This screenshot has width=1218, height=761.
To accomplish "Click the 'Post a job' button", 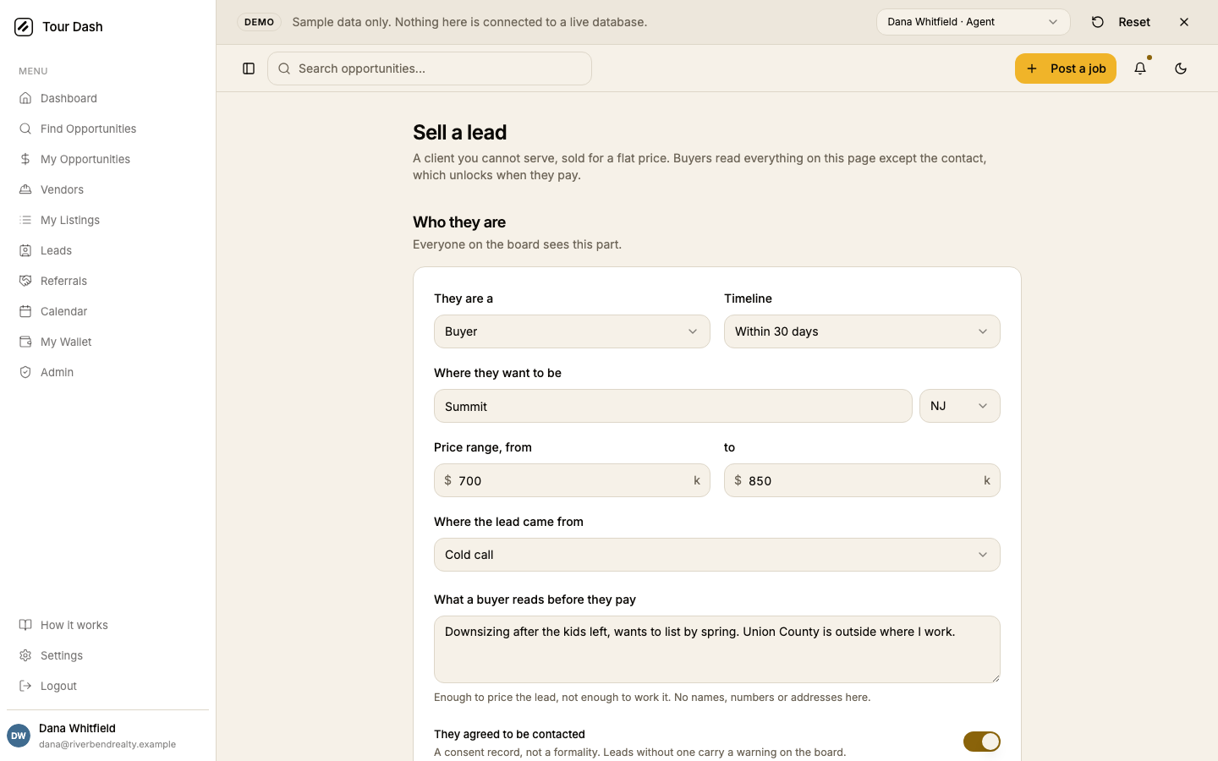I will [1066, 68].
